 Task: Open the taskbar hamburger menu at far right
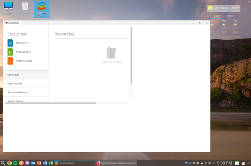[249, 163]
